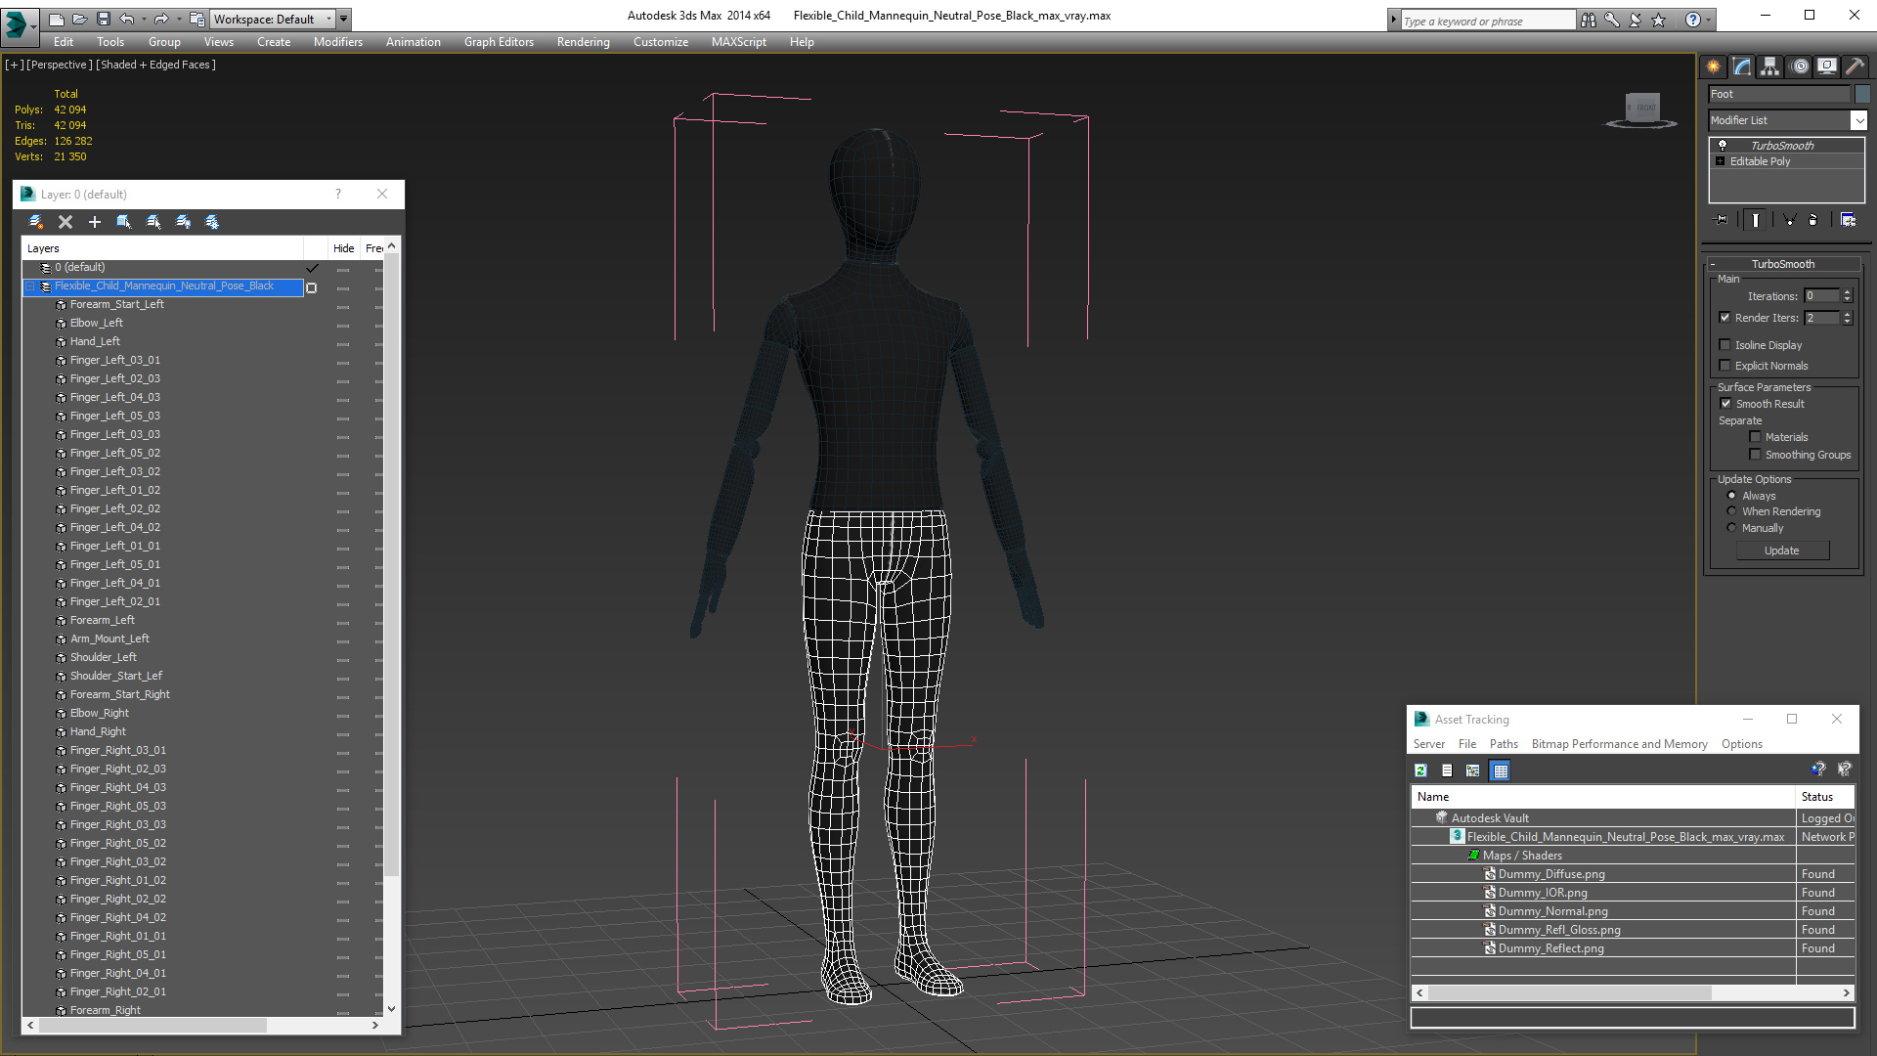Open the Rendering menu
This screenshot has height=1056, width=1877.
[584, 42]
